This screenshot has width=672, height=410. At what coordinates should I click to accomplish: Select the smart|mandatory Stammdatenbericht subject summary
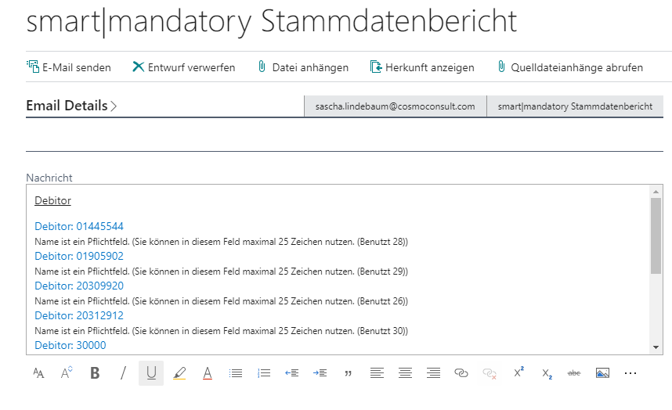[575, 106]
